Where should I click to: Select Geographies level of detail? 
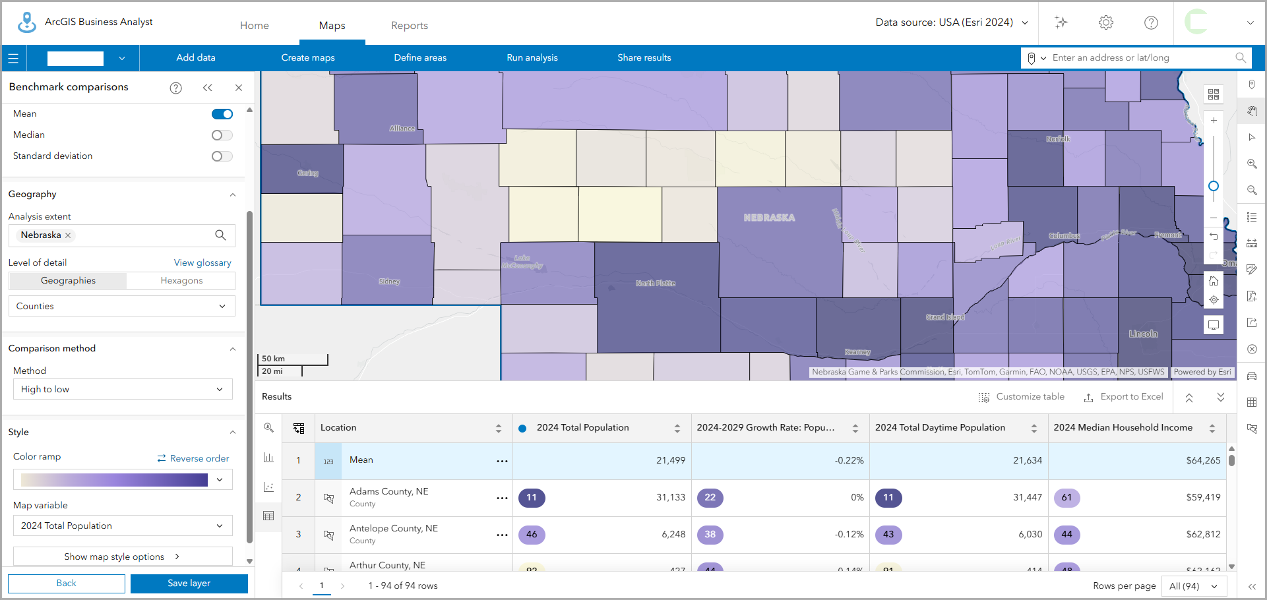68,281
